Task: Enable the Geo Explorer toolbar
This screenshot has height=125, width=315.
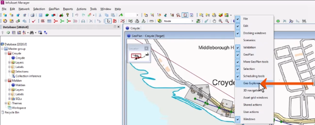Action: click(x=254, y=83)
